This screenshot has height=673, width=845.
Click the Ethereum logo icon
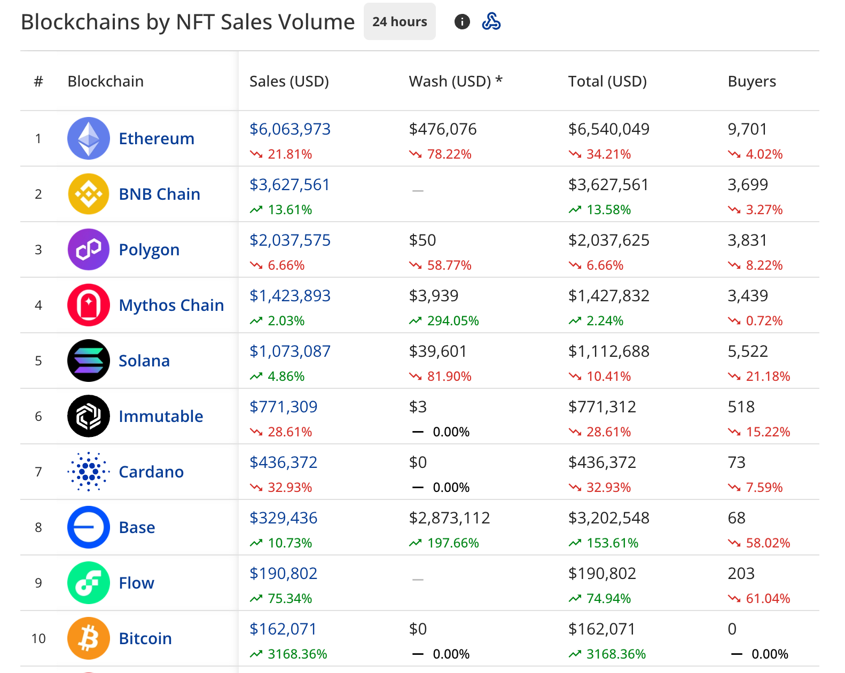click(89, 138)
